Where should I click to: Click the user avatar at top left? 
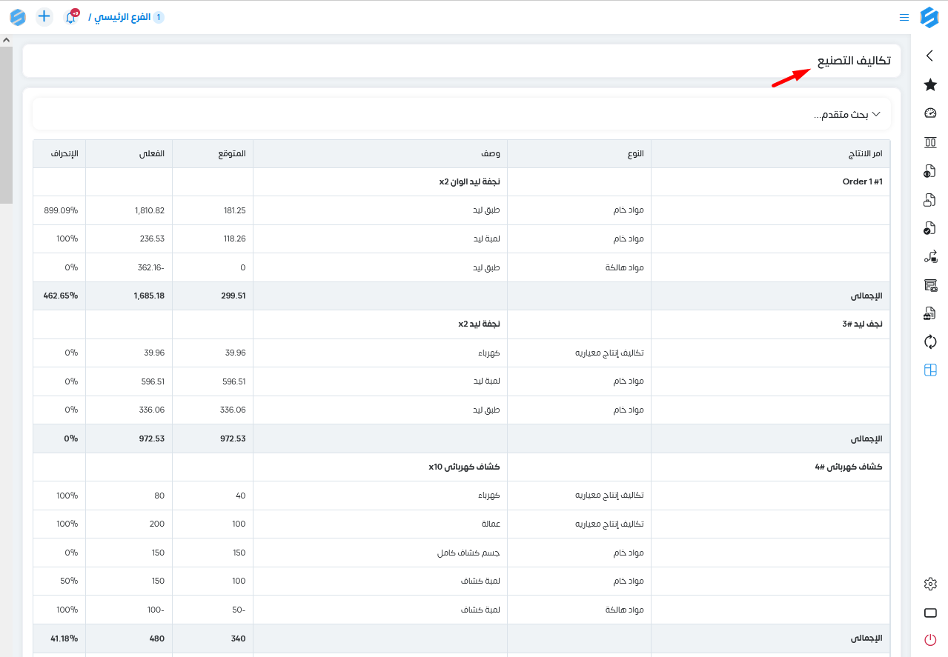point(18,17)
